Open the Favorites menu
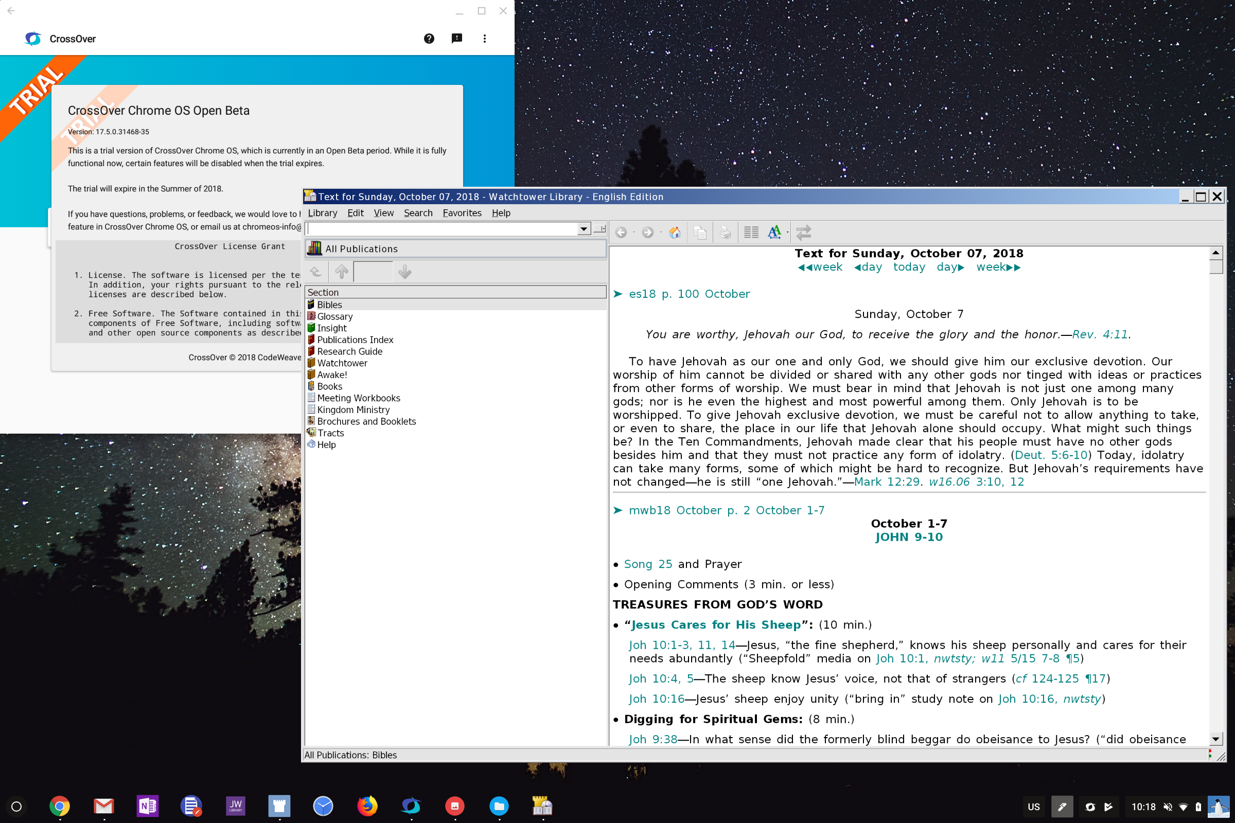This screenshot has width=1235, height=823. 462,213
